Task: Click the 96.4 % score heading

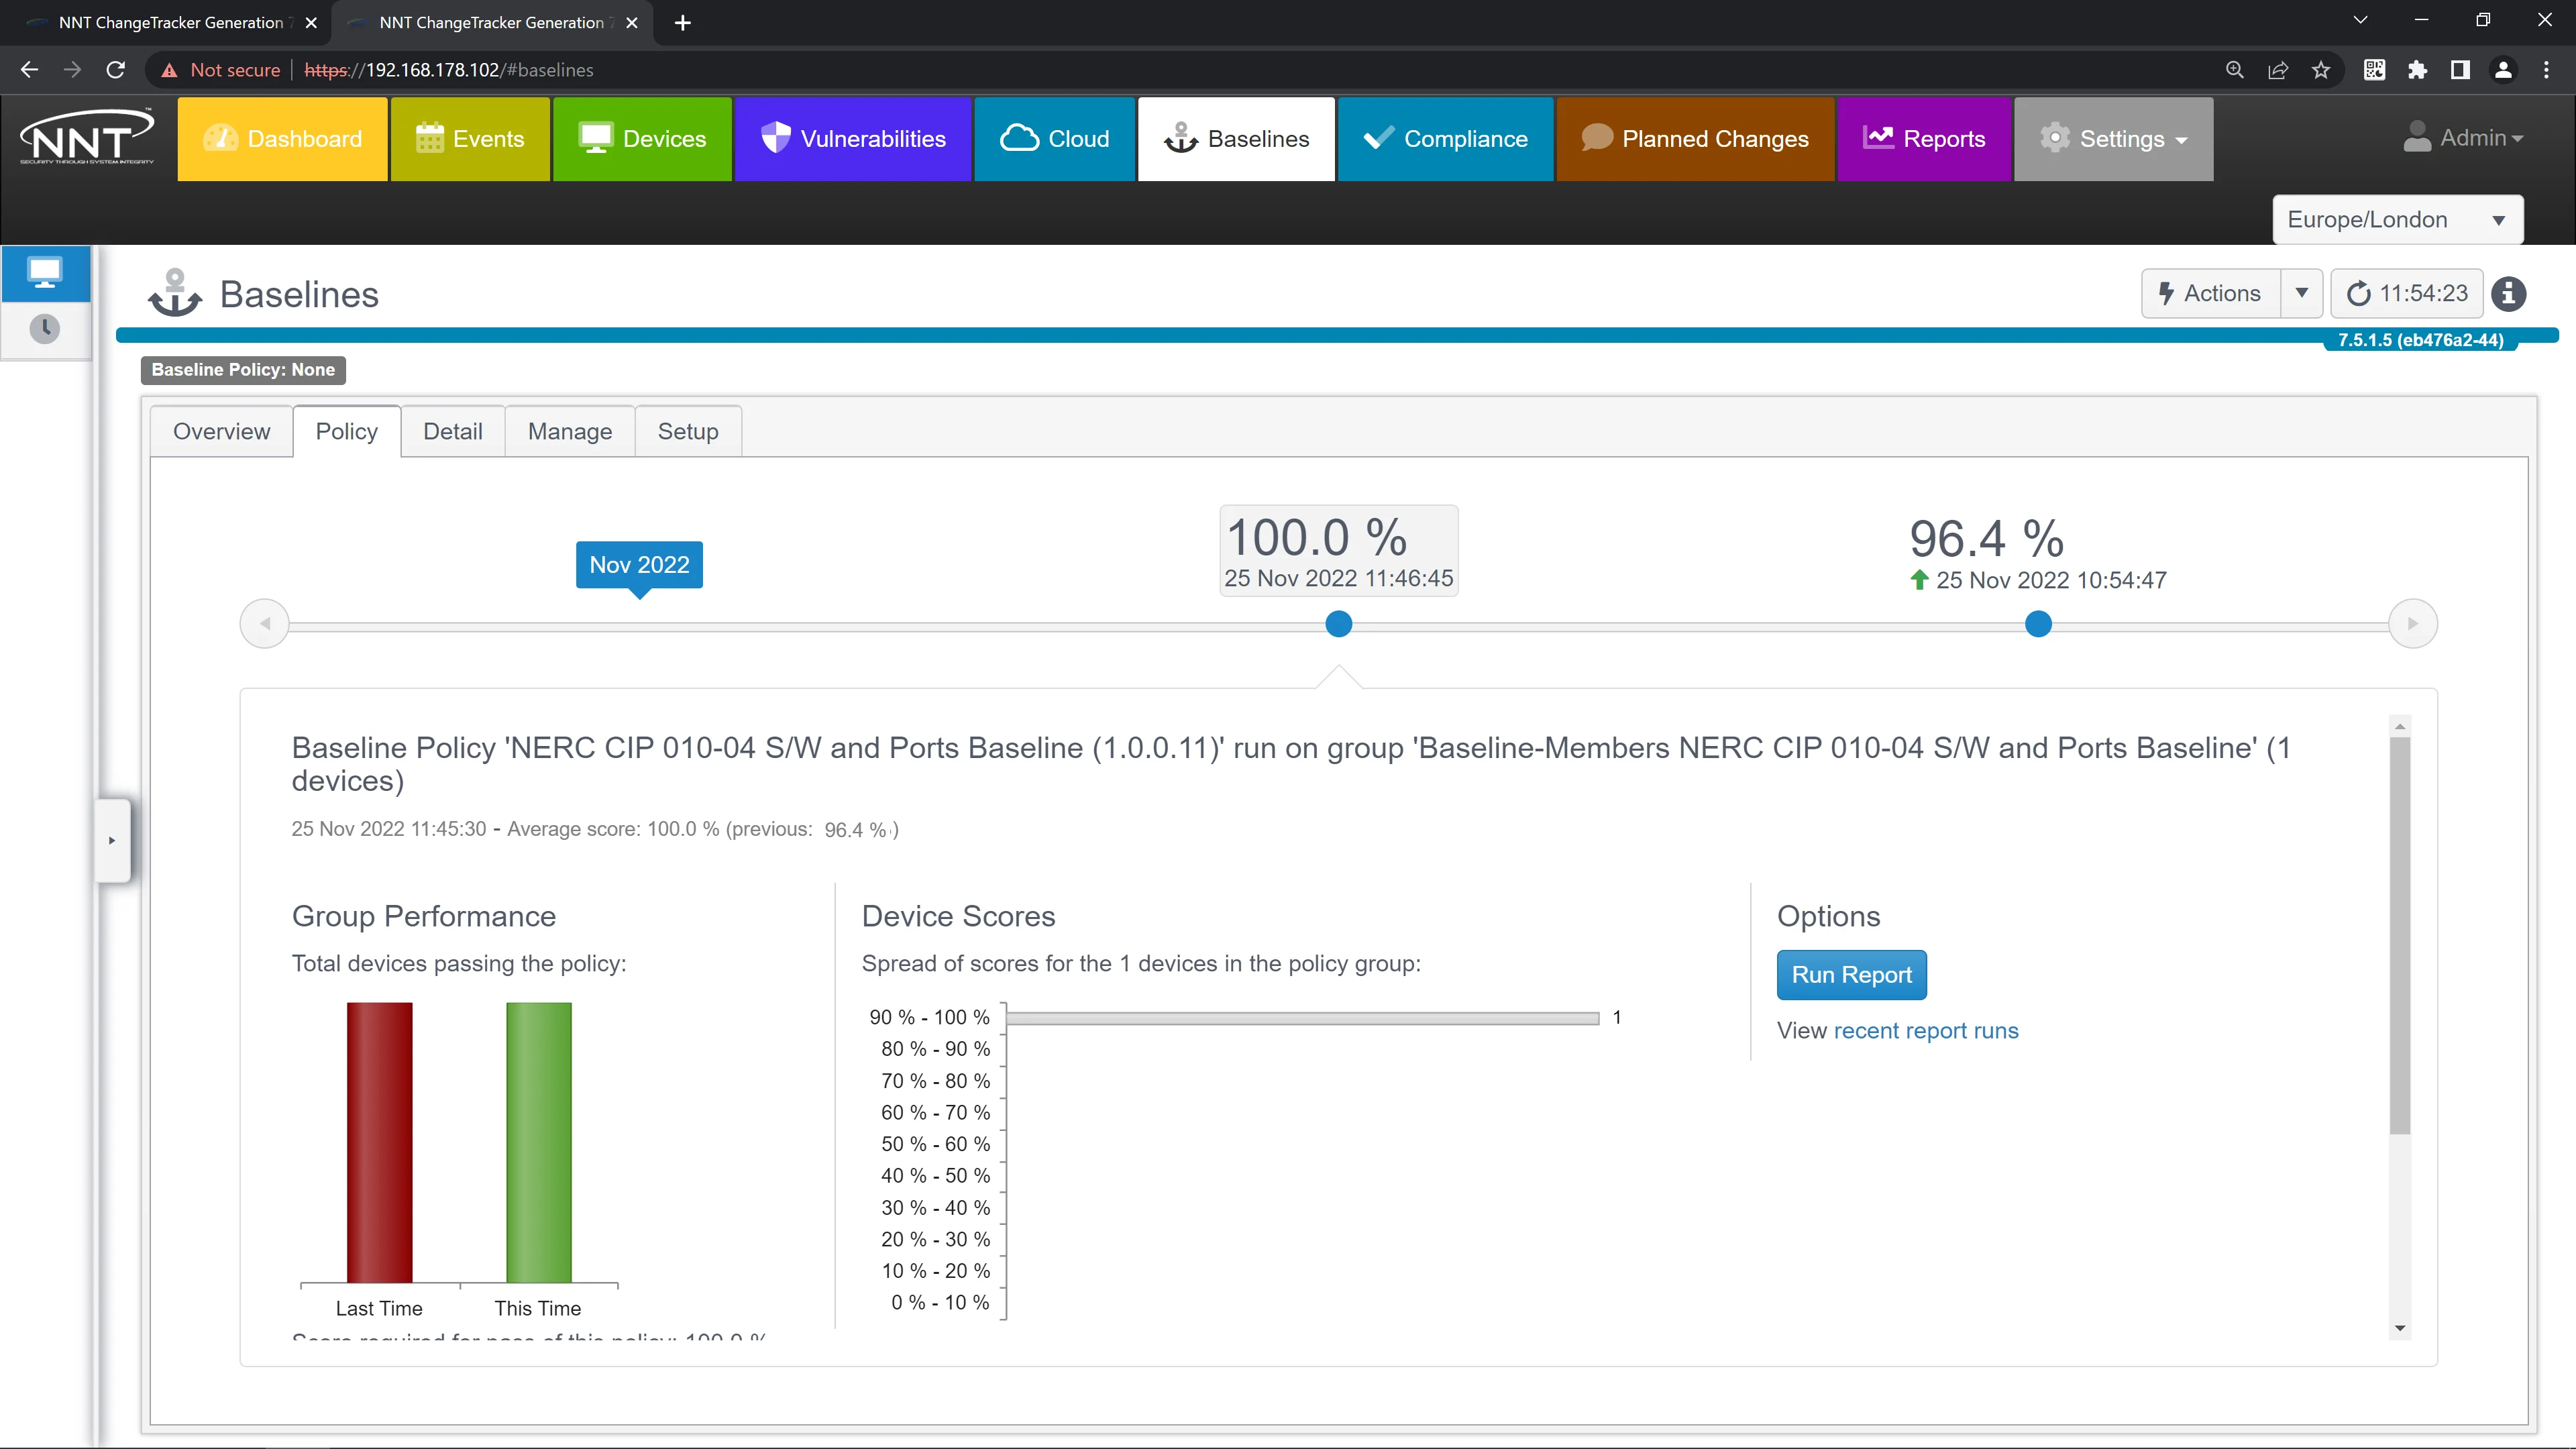Action: click(1986, 539)
